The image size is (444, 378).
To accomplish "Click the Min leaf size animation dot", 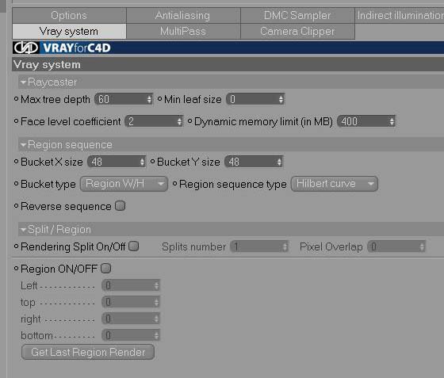I will point(159,99).
